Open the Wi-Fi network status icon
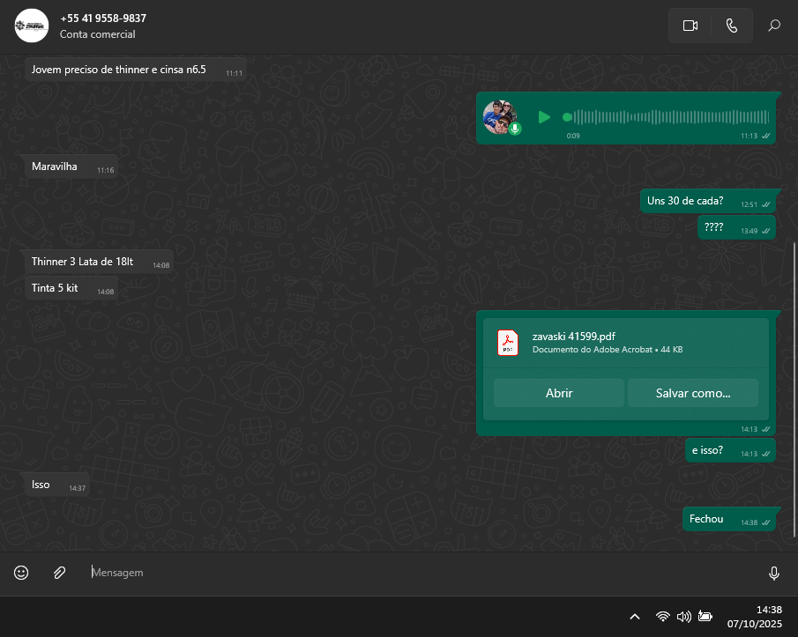The width and height of the screenshot is (798, 637). tap(662, 617)
